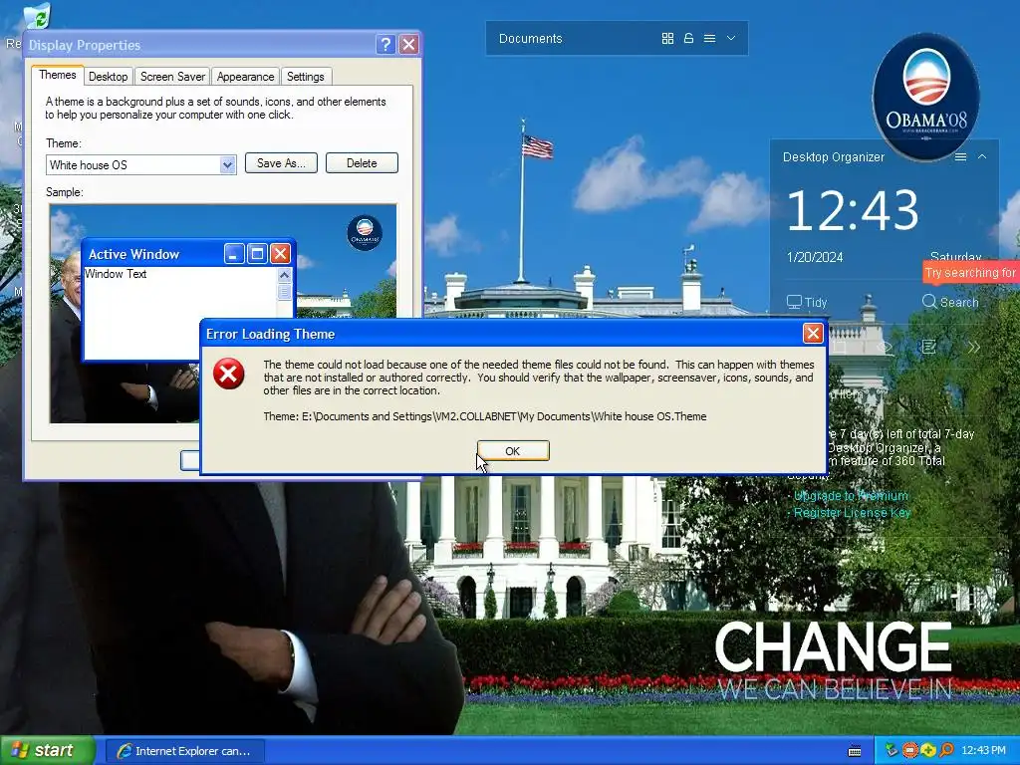Click the theme sample preview image
Screen dimensions: 1020x765
click(223, 314)
